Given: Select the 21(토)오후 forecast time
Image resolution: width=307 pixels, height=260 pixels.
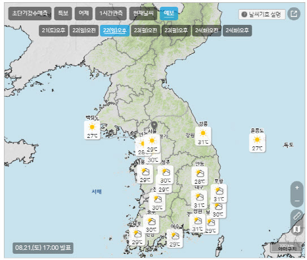Looking at the screenshot, I should (54, 31).
